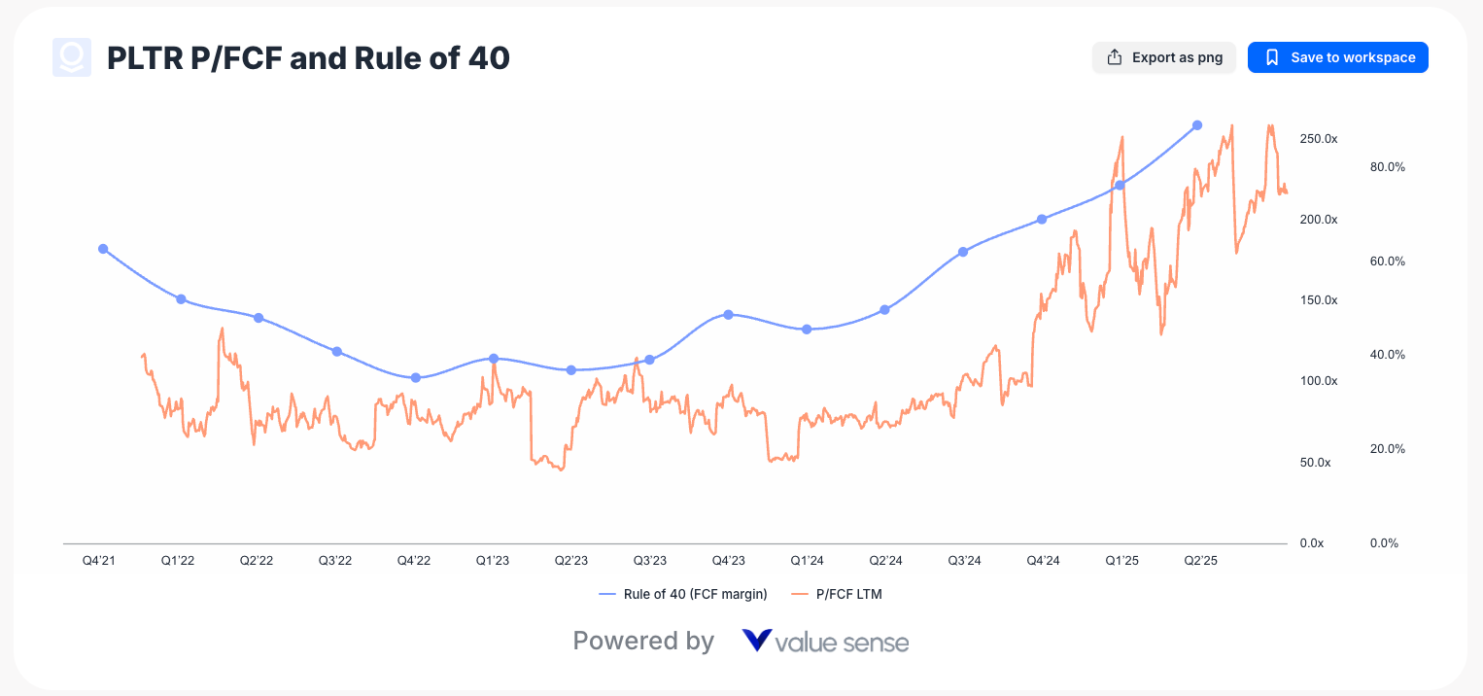Click the highest blue Rule of 40 data point
Image resolution: width=1483 pixels, height=696 pixels.
point(1196,125)
